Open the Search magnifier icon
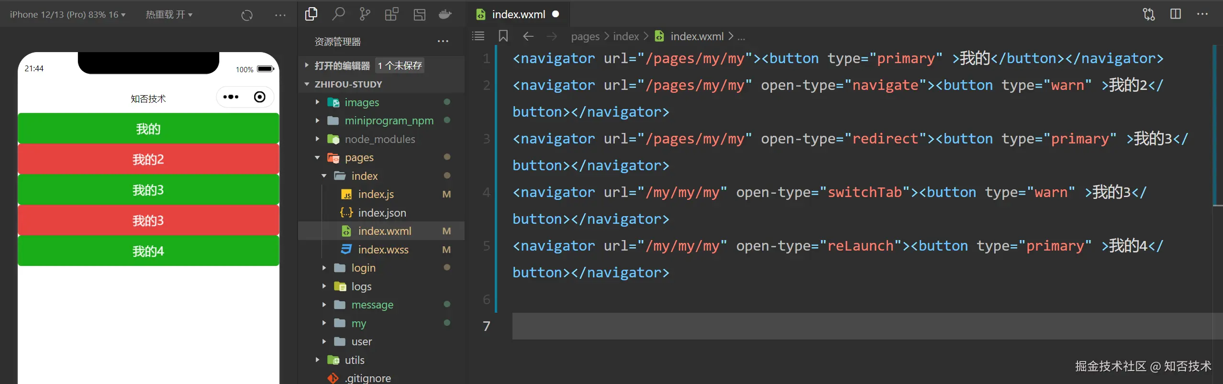The image size is (1223, 384). [338, 14]
